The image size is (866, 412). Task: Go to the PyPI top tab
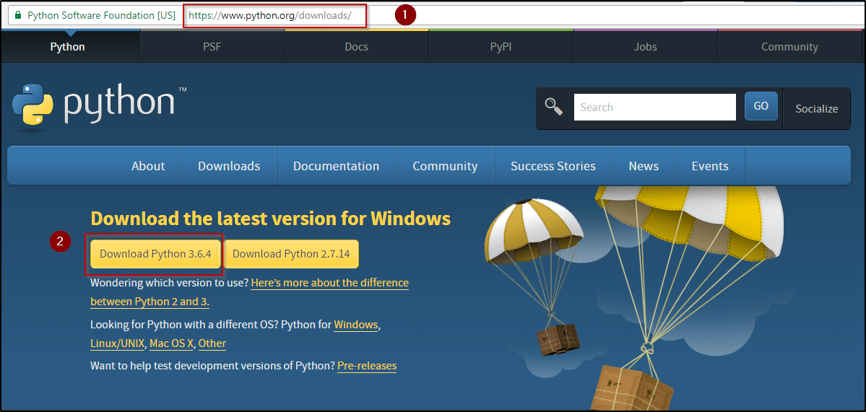501,47
